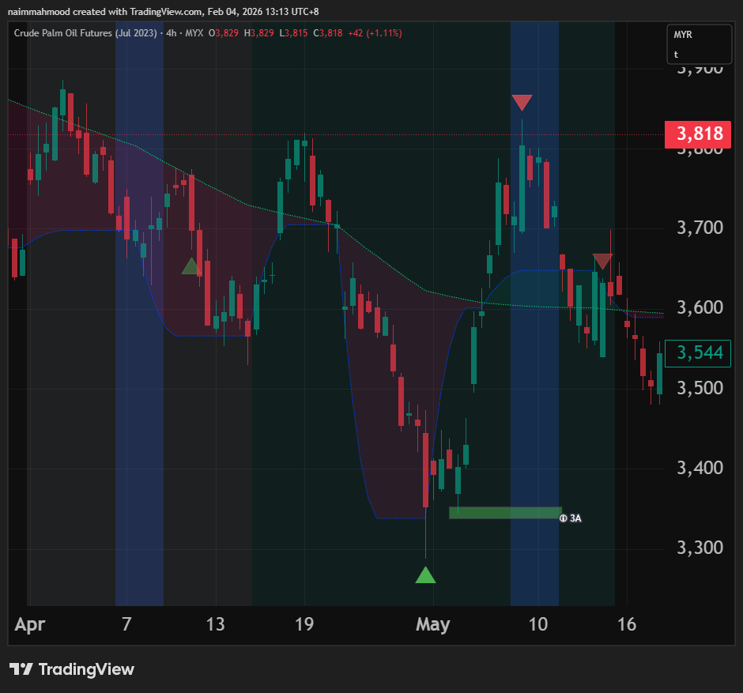Click the 'Apr' label on the time axis
This screenshot has width=743, height=693.
(x=30, y=625)
